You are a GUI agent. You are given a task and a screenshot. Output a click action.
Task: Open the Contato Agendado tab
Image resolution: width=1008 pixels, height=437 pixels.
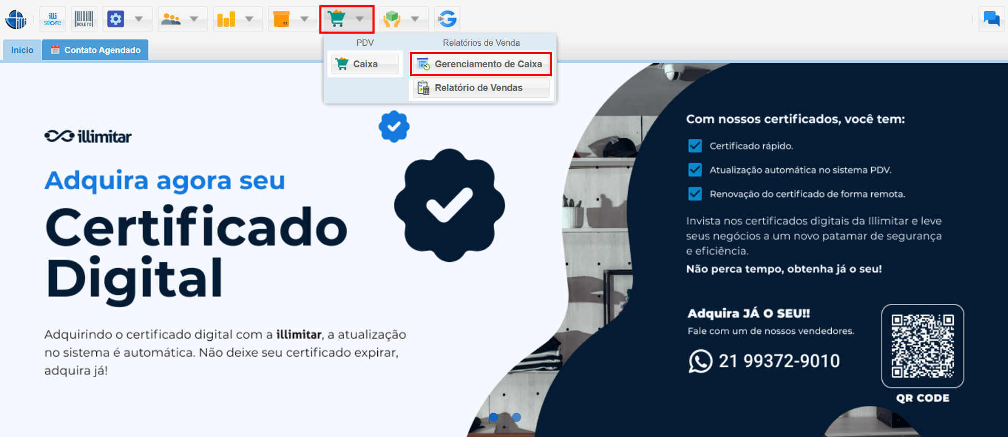[x=95, y=50]
